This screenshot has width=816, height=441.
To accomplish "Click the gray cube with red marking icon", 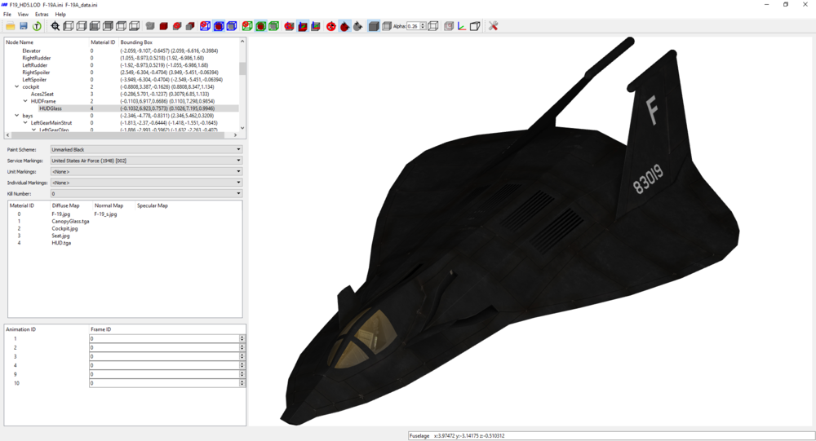I will (x=449, y=26).
